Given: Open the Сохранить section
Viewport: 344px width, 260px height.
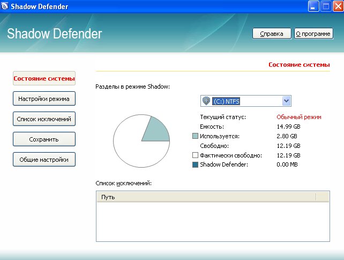Looking at the screenshot, I should click(44, 139).
